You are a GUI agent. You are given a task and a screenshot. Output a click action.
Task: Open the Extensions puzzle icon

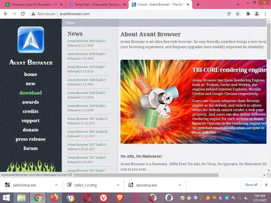[248, 14]
